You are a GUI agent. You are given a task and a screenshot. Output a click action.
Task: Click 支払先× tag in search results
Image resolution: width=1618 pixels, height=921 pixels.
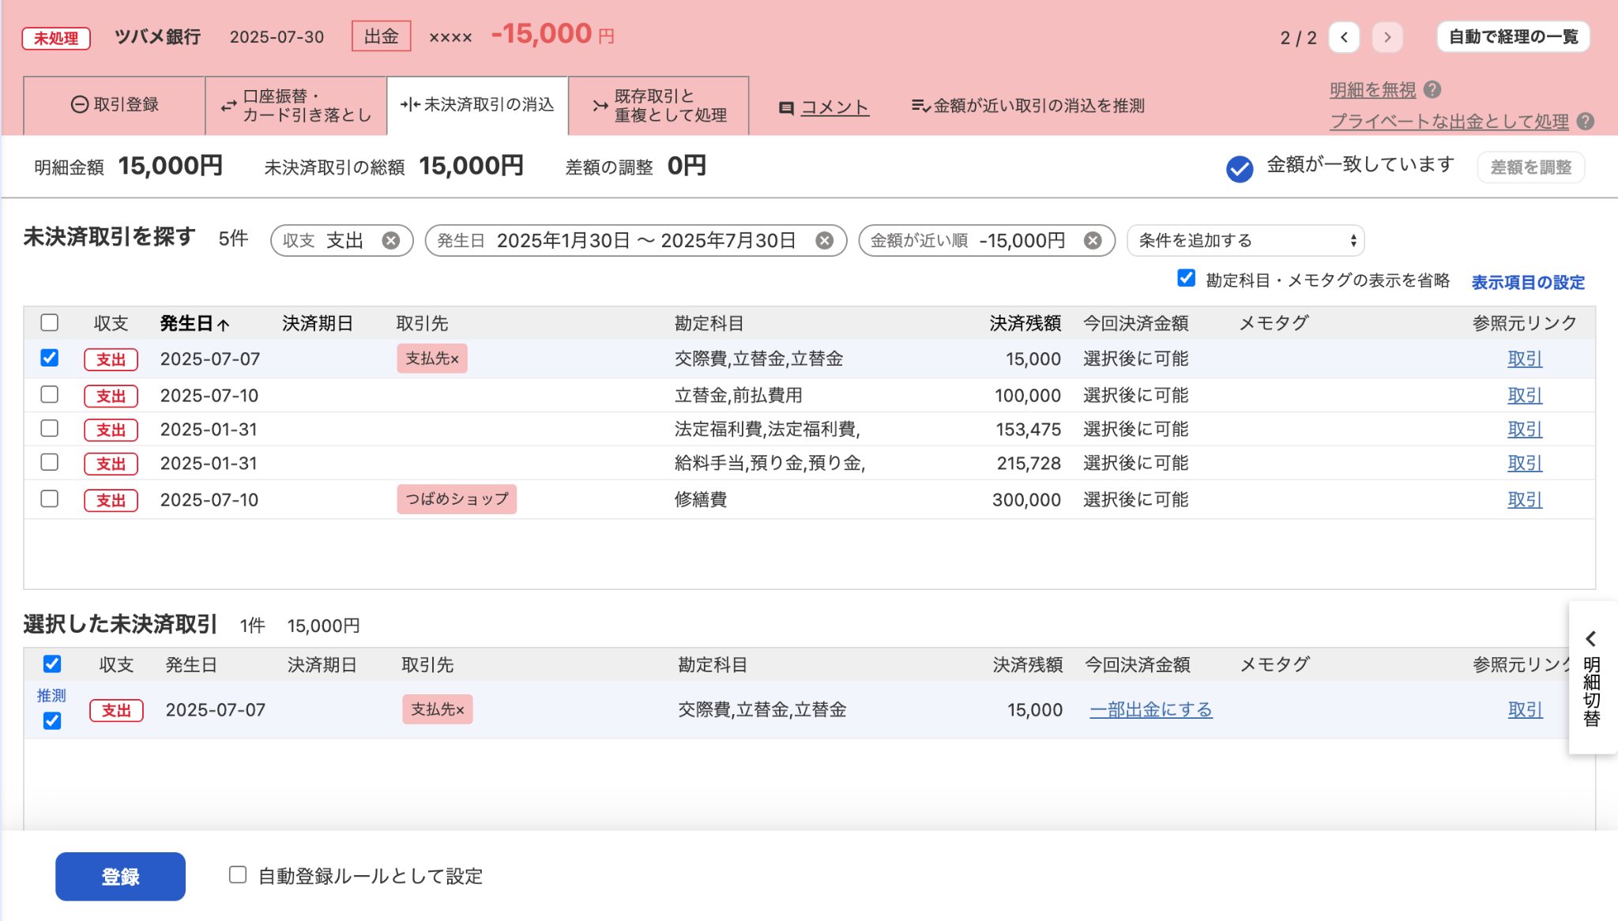click(432, 359)
